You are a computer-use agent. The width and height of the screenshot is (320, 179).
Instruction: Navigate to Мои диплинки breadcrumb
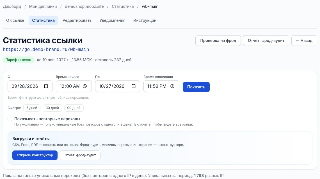43,6
